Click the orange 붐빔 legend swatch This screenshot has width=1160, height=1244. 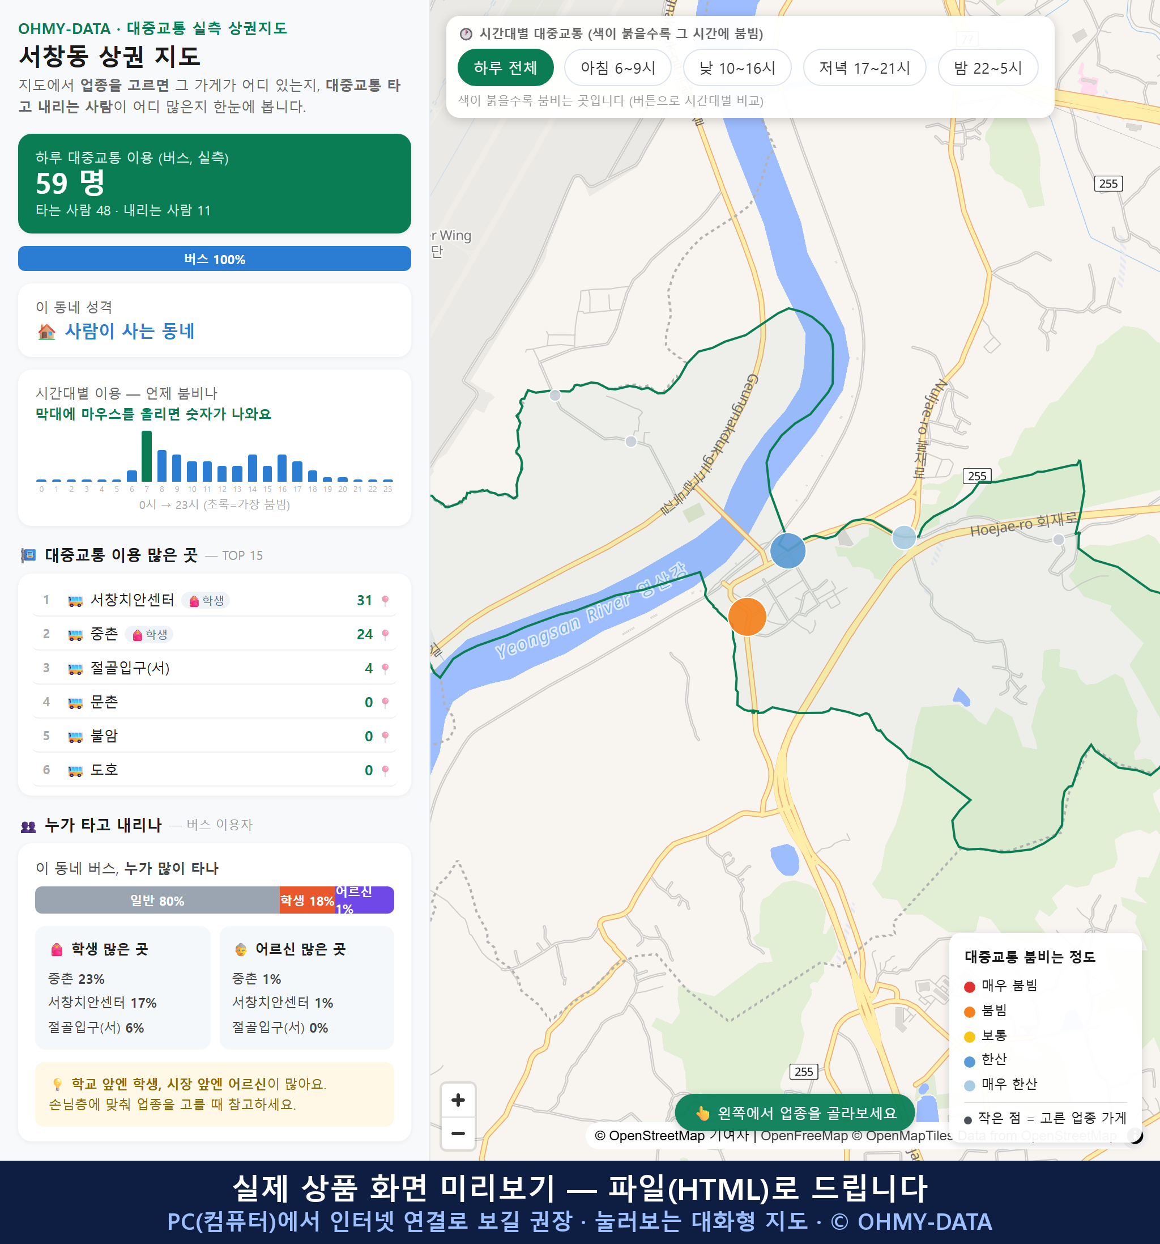(x=969, y=1012)
